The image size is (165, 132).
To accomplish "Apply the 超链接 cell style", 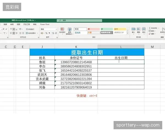I will click(x=81, y=33).
